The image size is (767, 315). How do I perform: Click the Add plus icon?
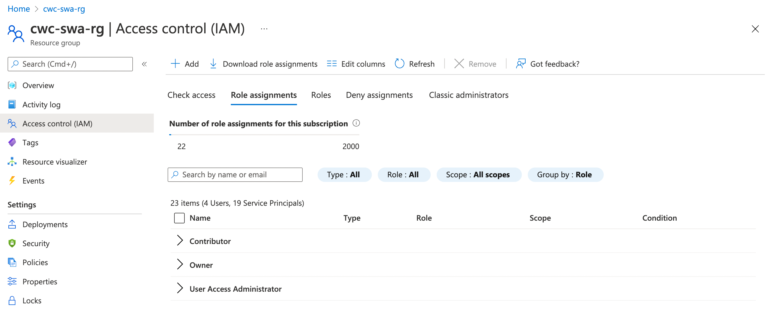point(175,64)
